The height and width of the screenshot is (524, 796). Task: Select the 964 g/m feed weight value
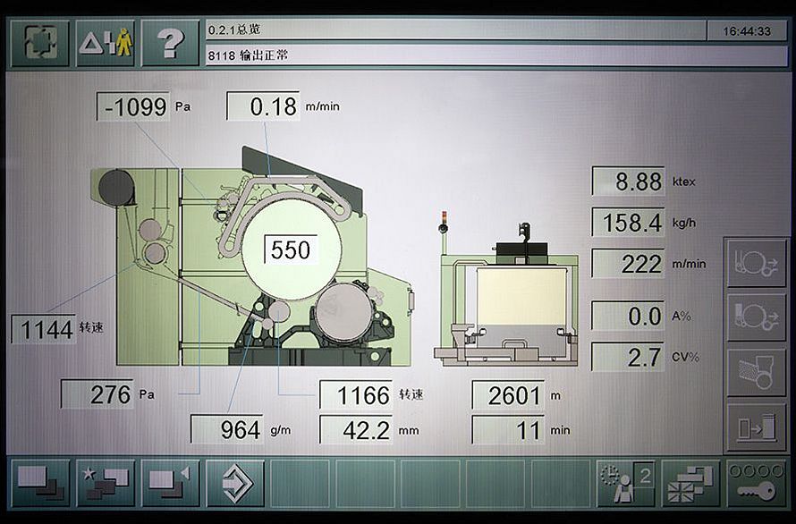coord(227,430)
